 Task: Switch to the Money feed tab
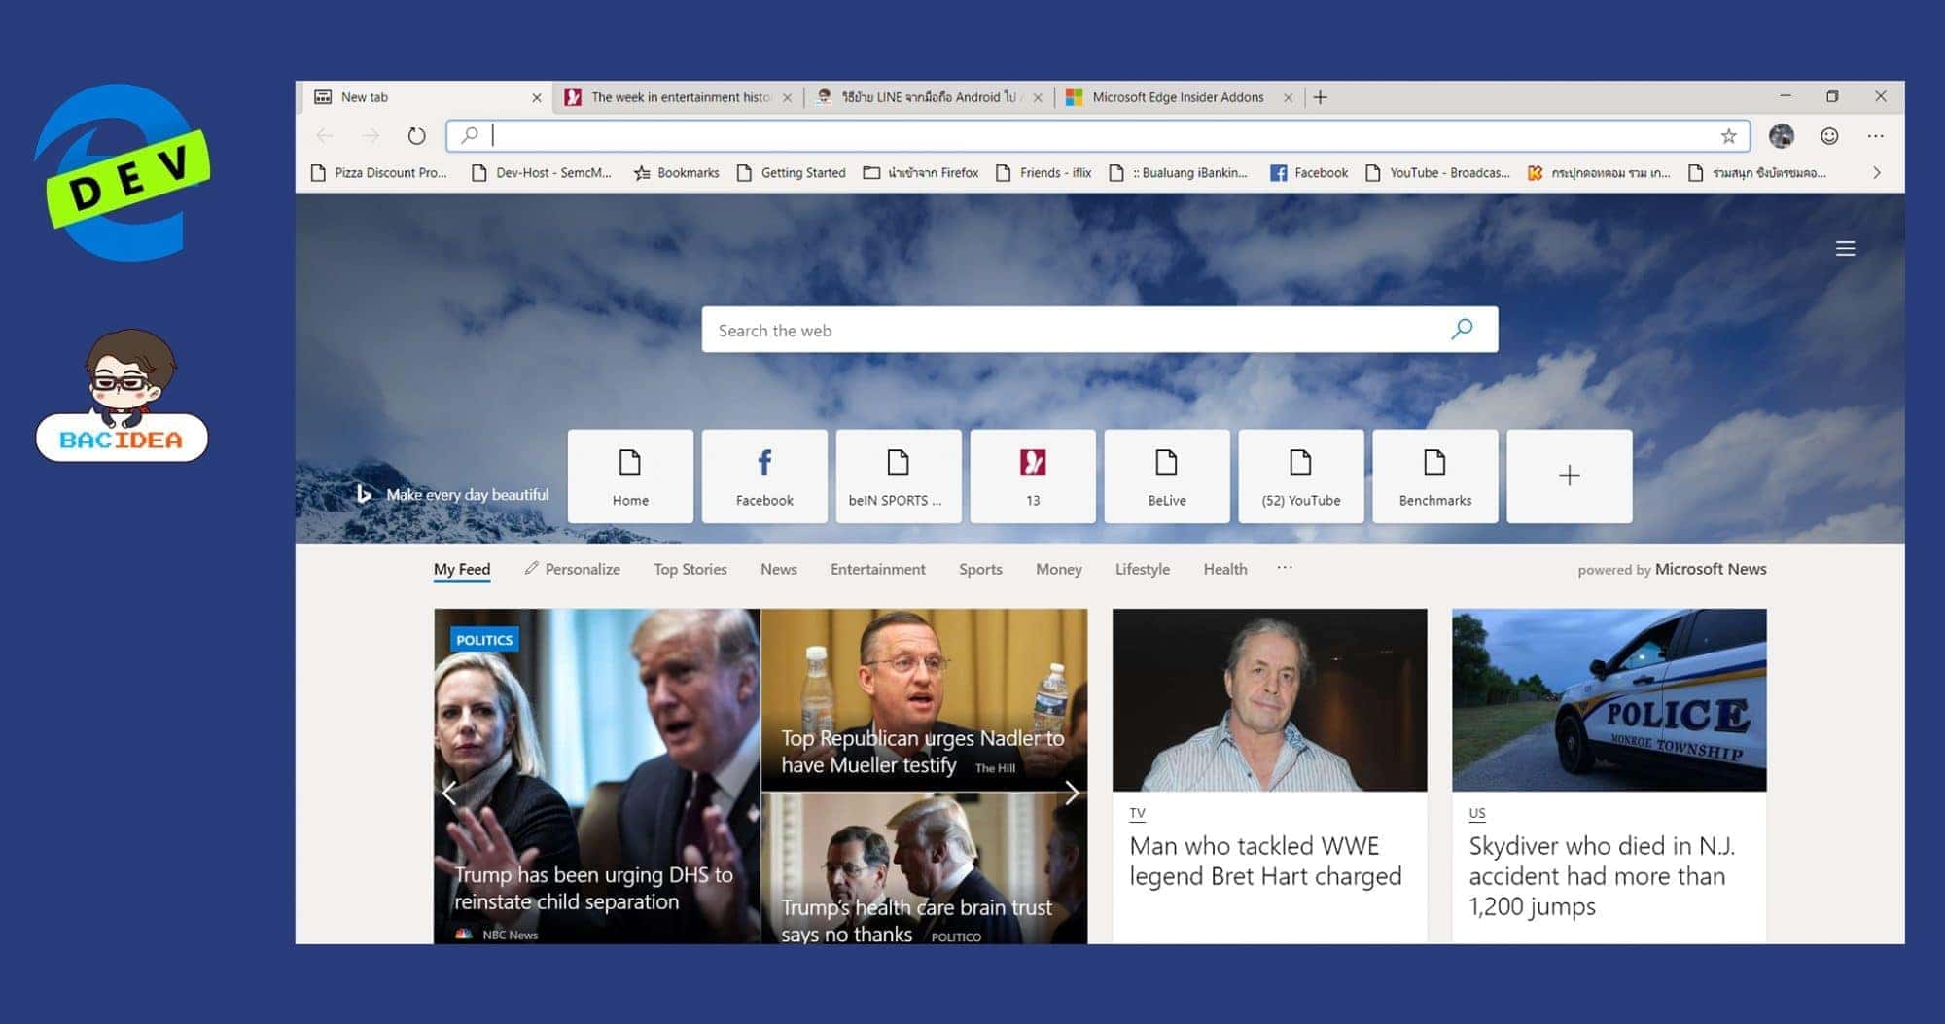pyautogui.click(x=1059, y=570)
